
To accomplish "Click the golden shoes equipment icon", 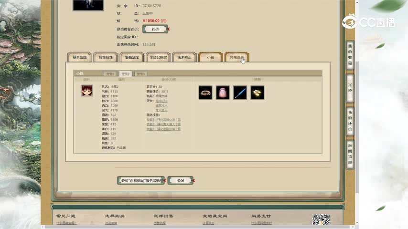I will click(258, 93).
